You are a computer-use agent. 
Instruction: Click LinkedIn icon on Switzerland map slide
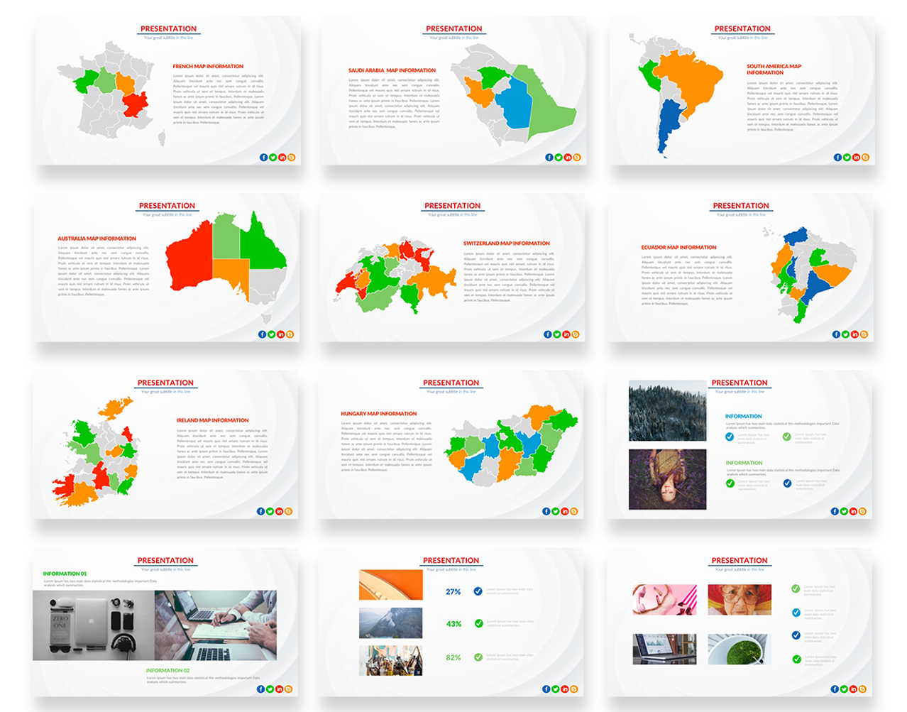(x=566, y=334)
